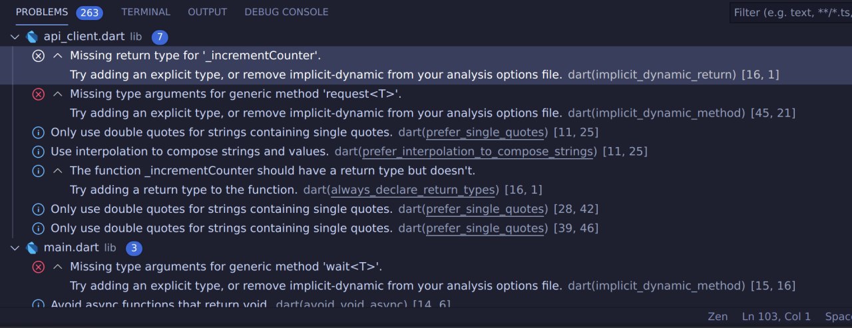Open the prefer_interpolation_to_compose_strings rule link
This screenshot has height=328, width=852.
(x=477, y=152)
